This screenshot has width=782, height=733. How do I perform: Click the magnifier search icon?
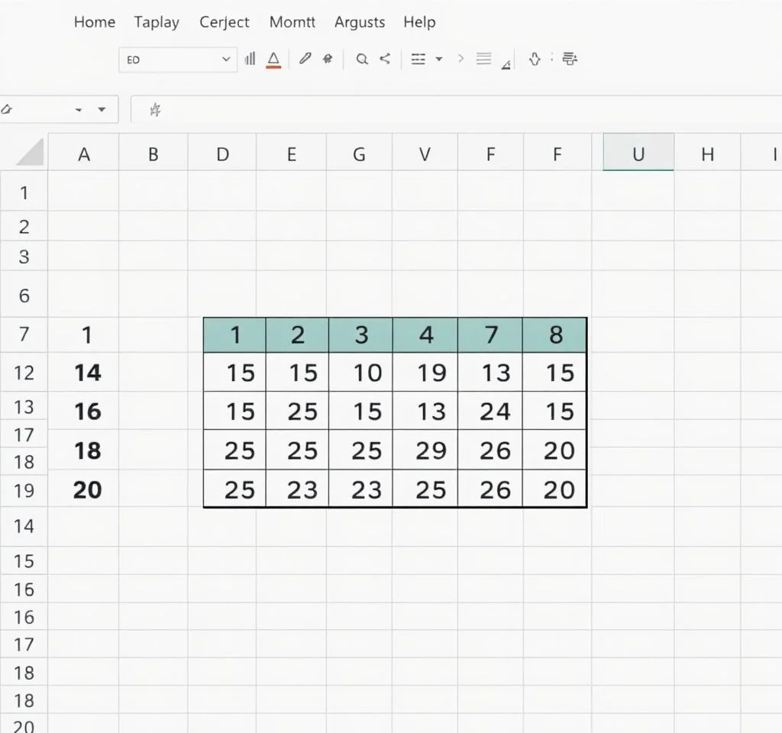coord(362,59)
